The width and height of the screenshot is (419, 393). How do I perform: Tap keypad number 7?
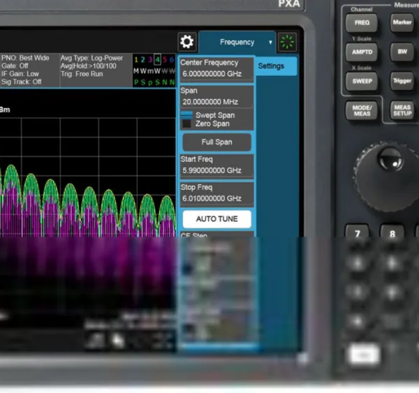point(358,232)
